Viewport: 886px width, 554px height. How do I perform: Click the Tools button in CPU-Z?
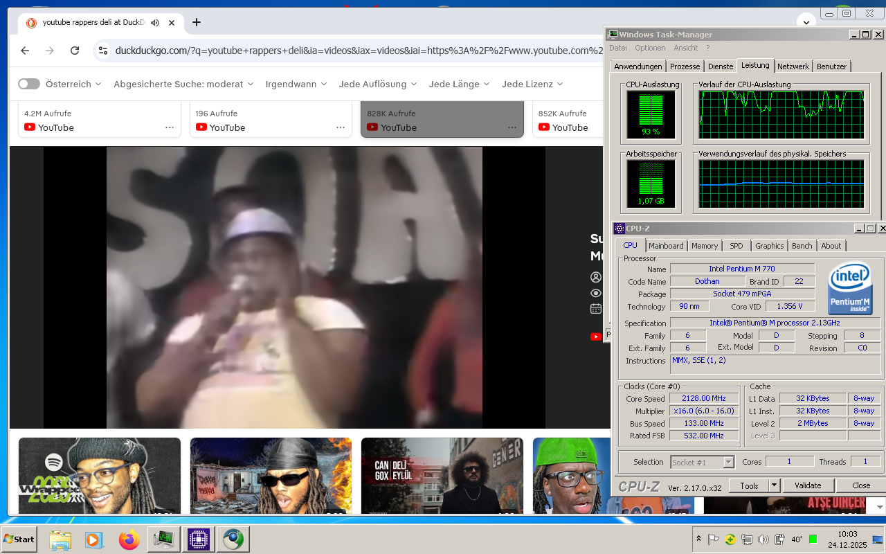pos(749,485)
